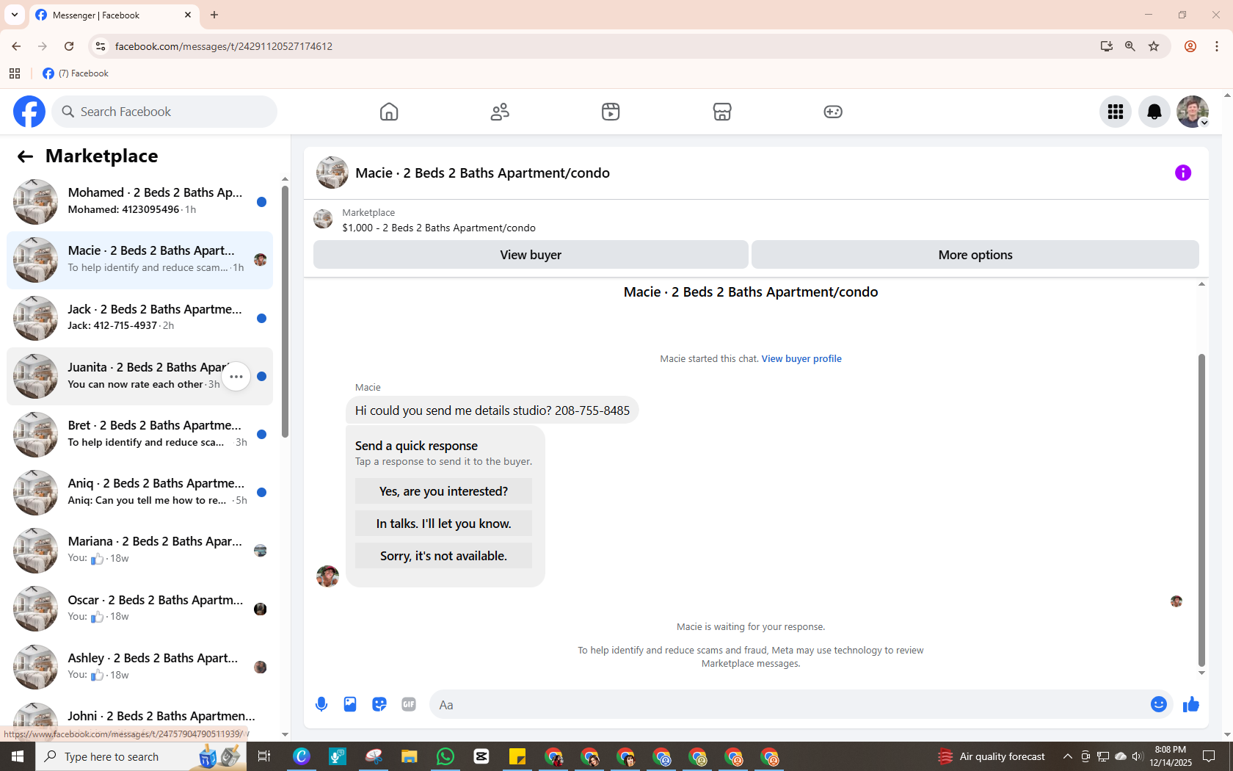
Task: Open Ashley's Marketplace conversation
Action: coord(139,667)
